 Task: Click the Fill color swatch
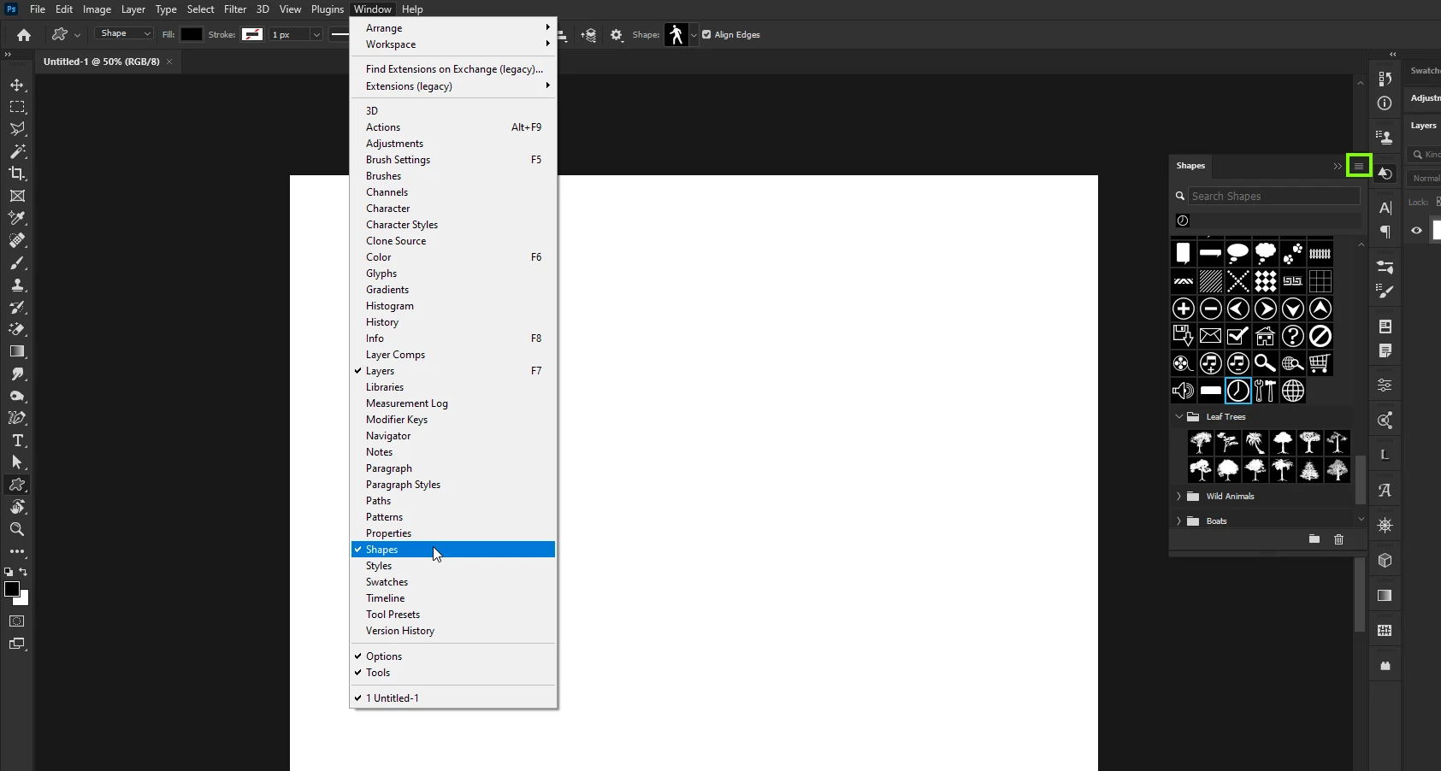(x=192, y=35)
